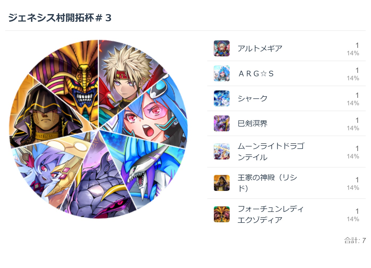Select the 巳剣溟界 legend entry text
This screenshot has width=371, height=268.
point(252,123)
